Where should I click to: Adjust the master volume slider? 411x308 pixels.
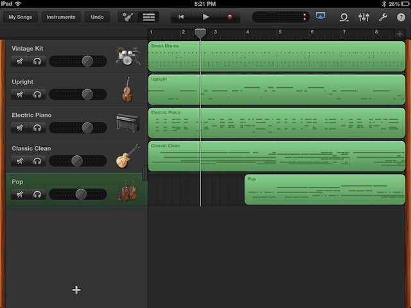(281, 17)
